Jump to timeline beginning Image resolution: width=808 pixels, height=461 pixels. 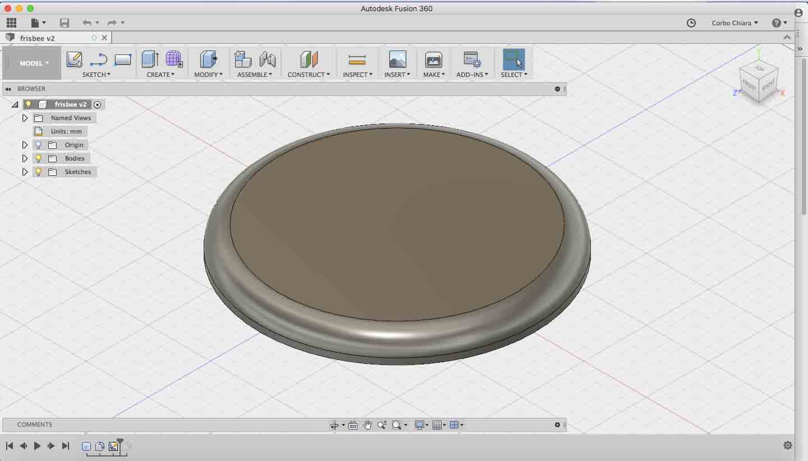pyautogui.click(x=10, y=446)
